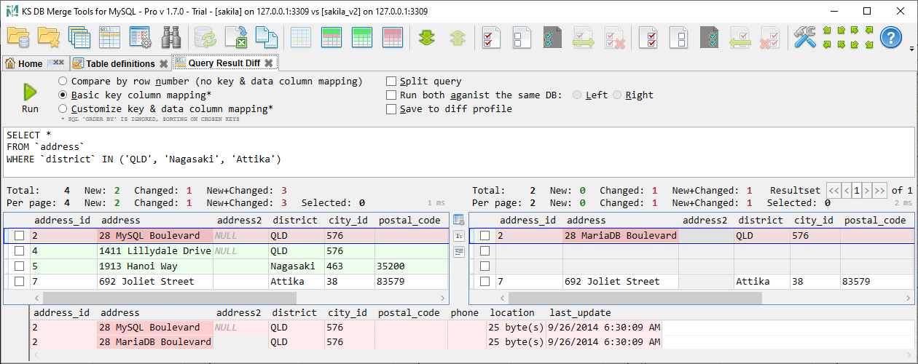Click right-side check all rows icon
918x364 pixels.
coord(648,37)
